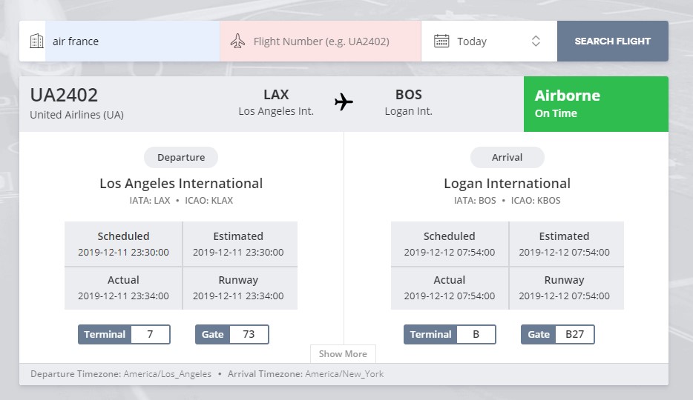Click the arrival Terminal B badge
This screenshot has height=400, width=693.
click(x=450, y=334)
